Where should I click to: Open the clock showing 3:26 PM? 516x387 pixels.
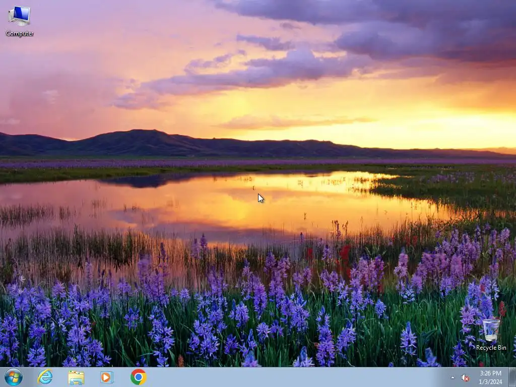pyautogui.click(x=490, y=377)
